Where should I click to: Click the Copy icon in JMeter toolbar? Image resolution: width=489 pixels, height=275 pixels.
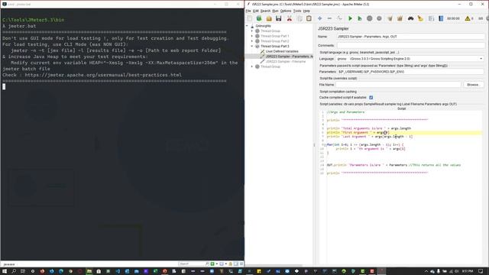(x=300, y=18)
